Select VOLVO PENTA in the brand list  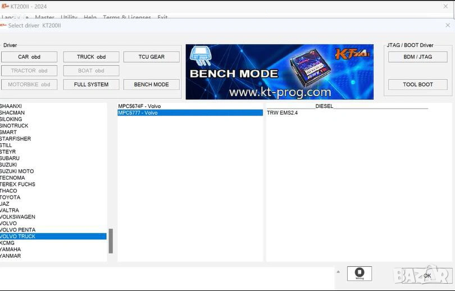(18, 230)
